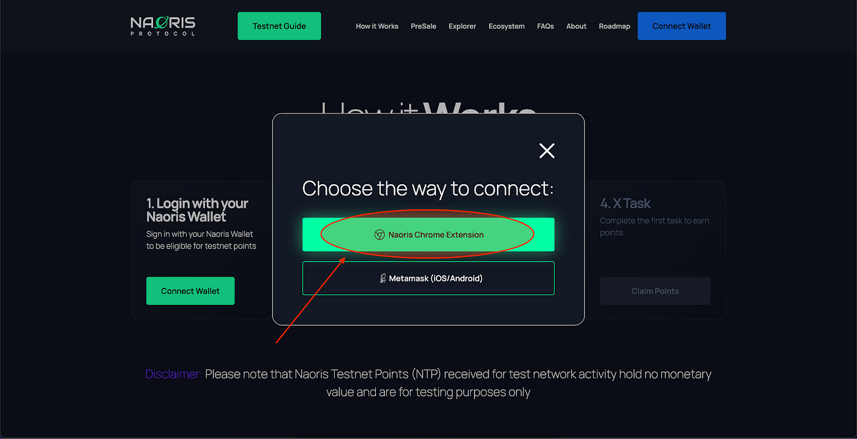Select Metamask (iOS/Android) connection option
The width and height of the screenshot is (857, 439).
(428, 278)
